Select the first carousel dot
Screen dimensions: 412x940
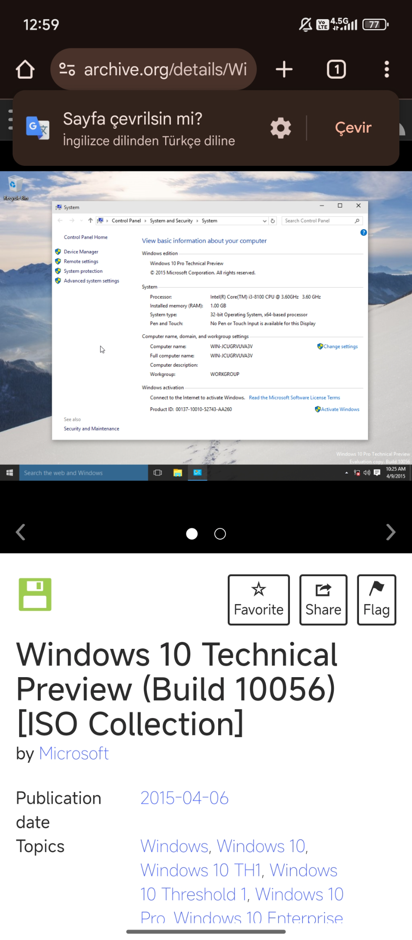click(x=192, y=534)
